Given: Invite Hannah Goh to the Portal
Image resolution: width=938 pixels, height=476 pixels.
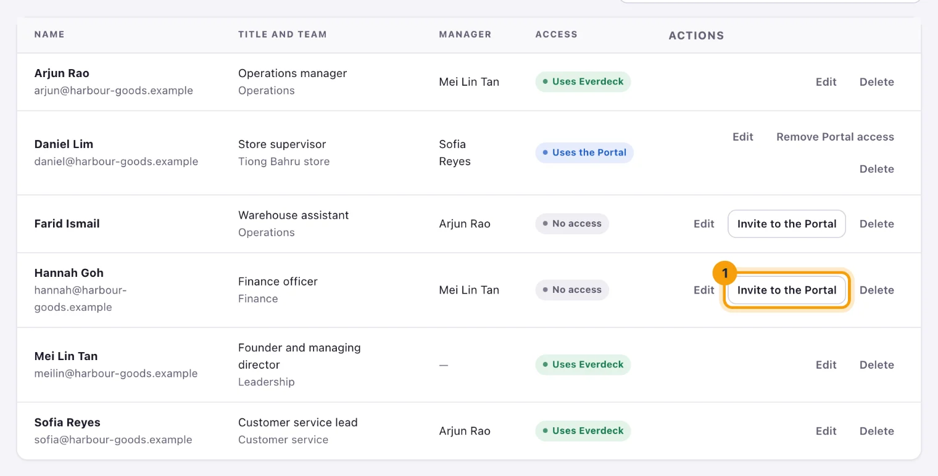Looking at the screenshot, I should point(787,290).
